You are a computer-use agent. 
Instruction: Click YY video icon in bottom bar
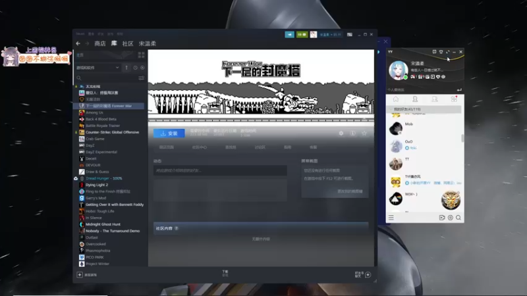tap(442, 218)
